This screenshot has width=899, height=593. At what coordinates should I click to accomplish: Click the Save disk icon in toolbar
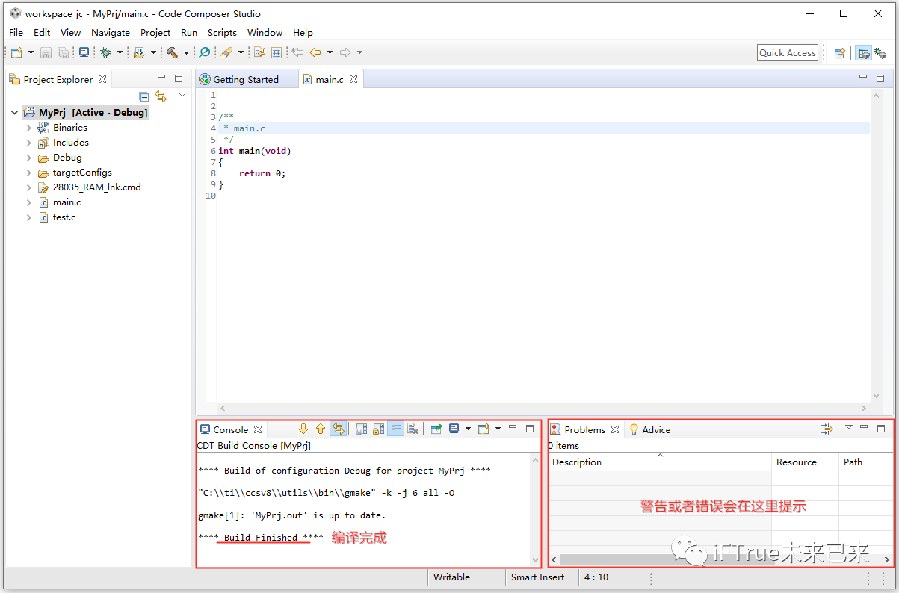point(46,52)
